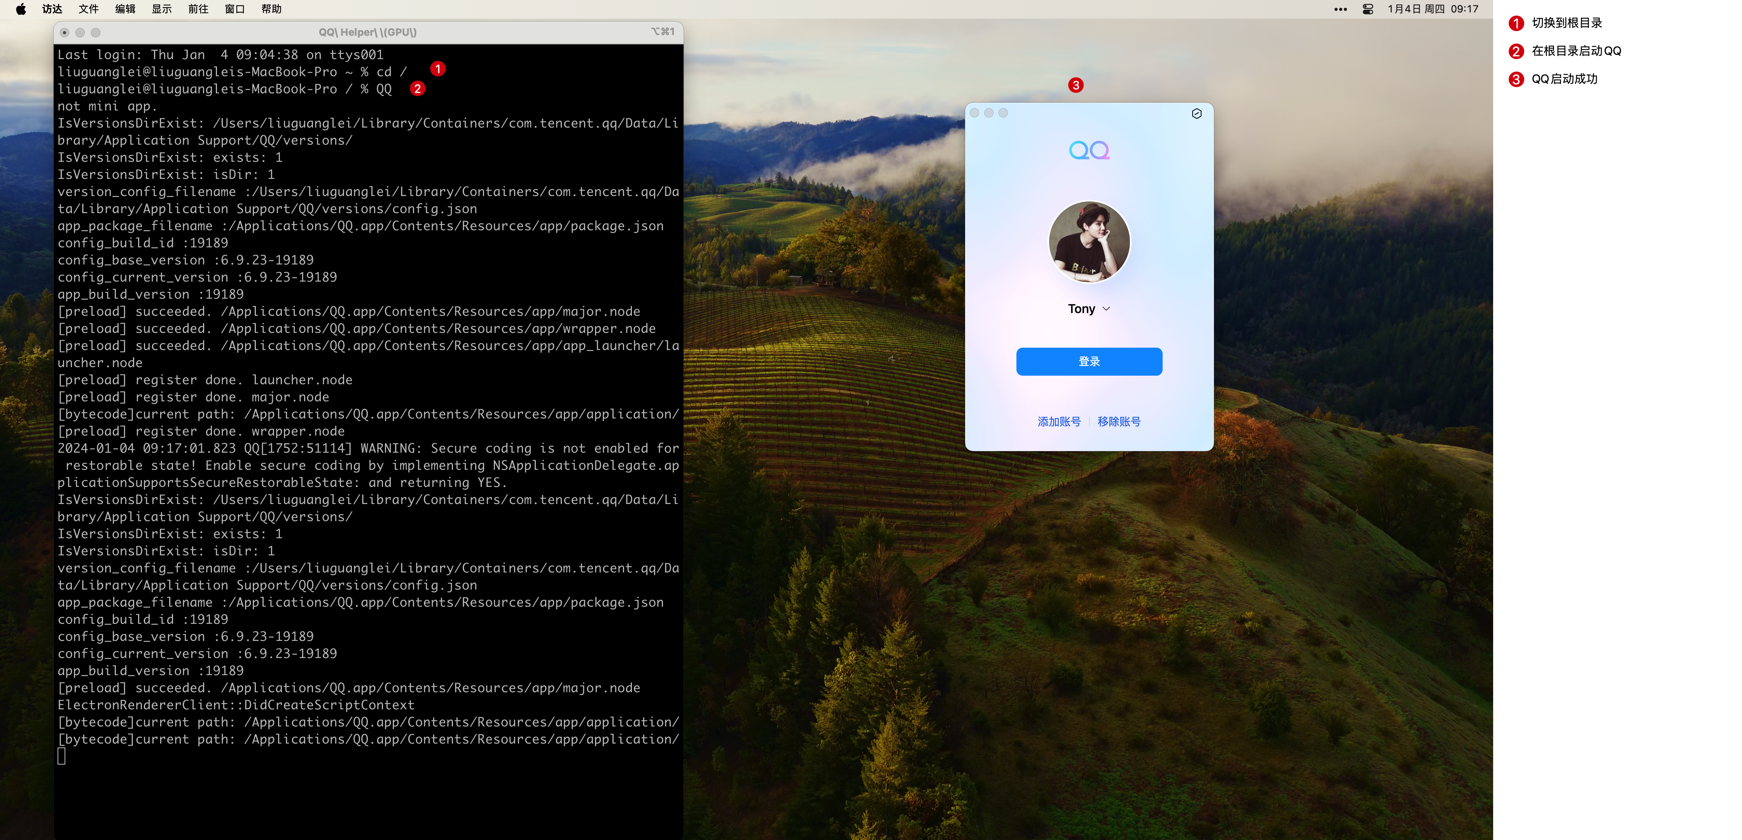Close the QQ login window
This screenshot has width=1742, height=840.
[x=974, y=113]
